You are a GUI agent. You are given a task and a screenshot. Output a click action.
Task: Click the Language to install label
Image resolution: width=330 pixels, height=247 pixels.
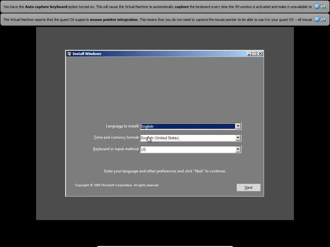[x=122, y=126]
